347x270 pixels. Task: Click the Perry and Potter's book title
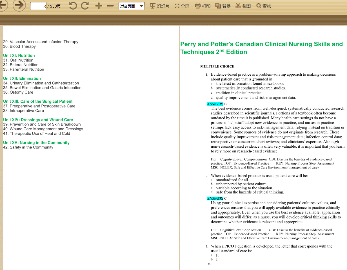click(x=261, y=48)
